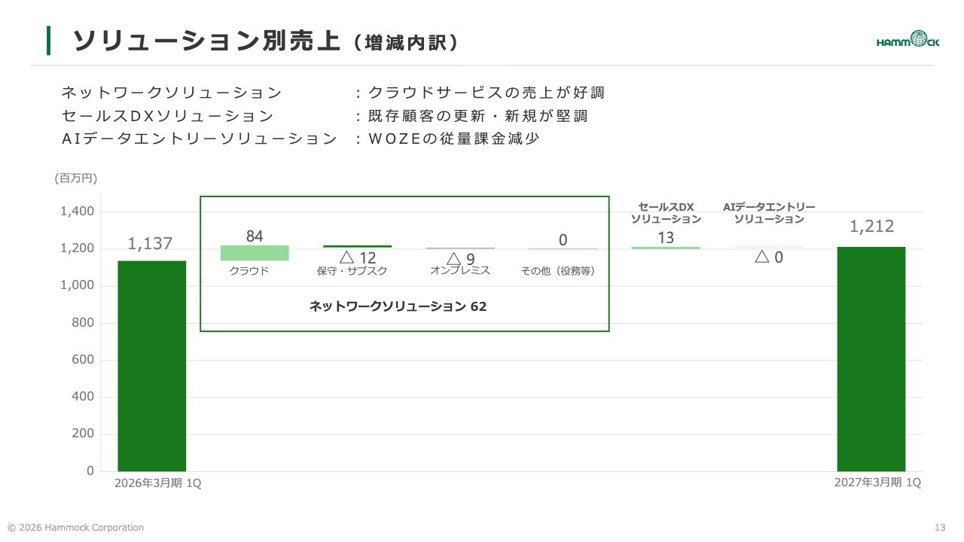Click the © 2026 Hammock Corporation footer
This screenshot has width=964, height=542.
[75, 528]
